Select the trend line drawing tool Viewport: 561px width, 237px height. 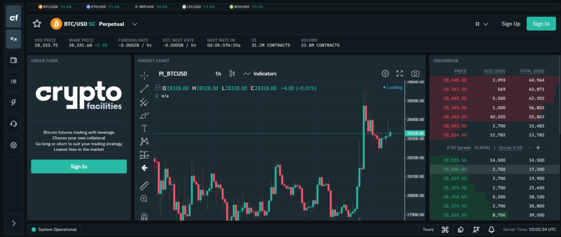[x=144, y=89]
